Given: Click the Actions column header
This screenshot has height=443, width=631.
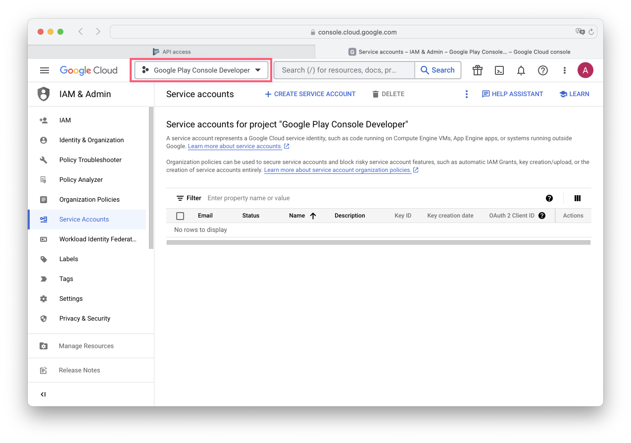Looking at the screenshot, I should pos(573,216).
